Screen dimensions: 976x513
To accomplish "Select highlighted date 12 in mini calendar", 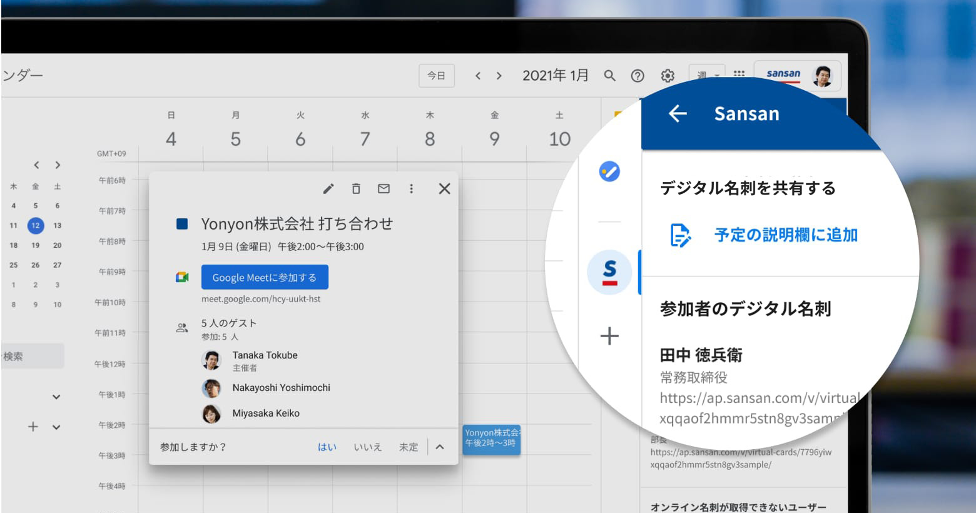I will pyautogui.click(x=36, y=226).
